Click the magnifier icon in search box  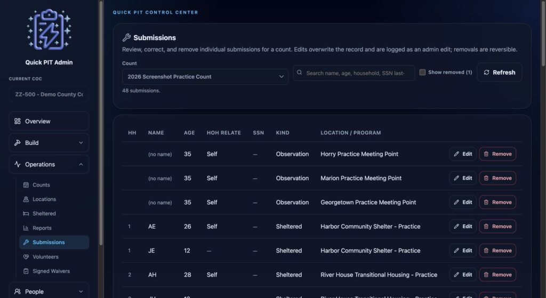click(299, 73)
